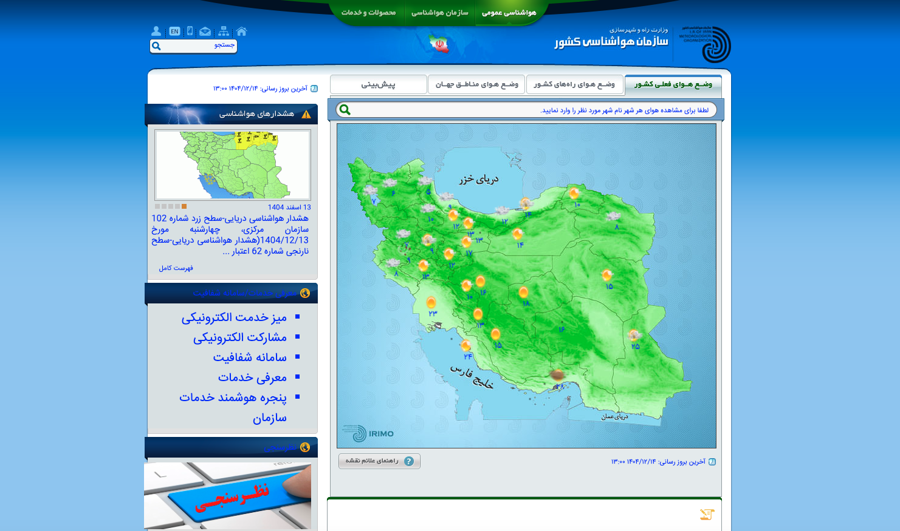Click the sunny icon showing ۱۷

[466, 242]
